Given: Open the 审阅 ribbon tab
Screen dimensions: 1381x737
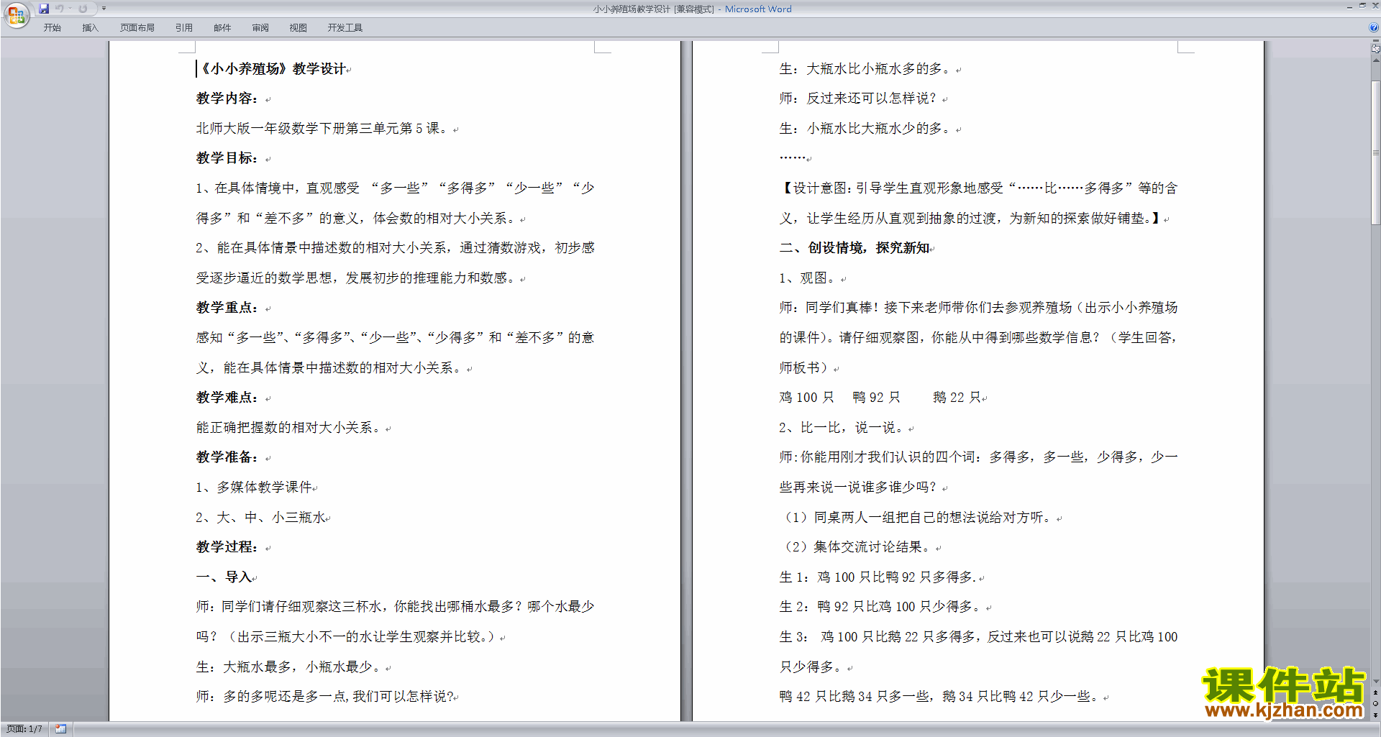Looking at the screenshot, I should [260, 27].
